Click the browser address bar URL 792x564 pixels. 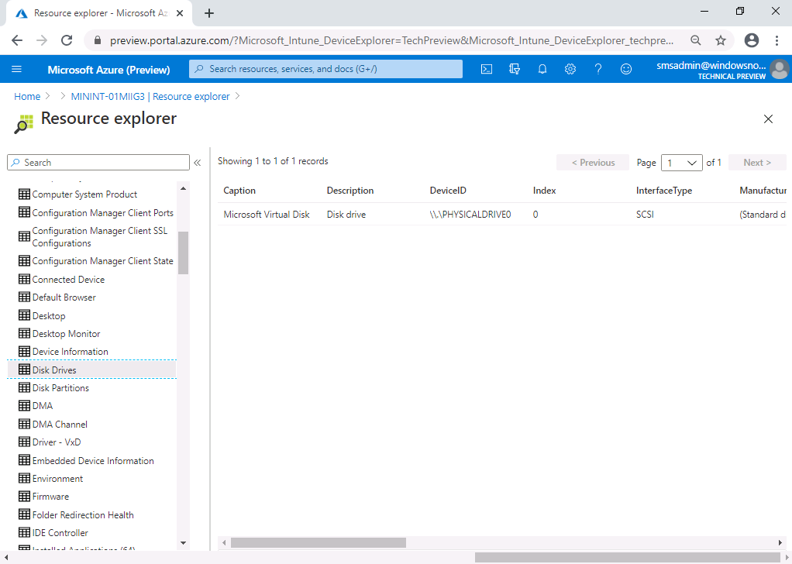click(391, 40)
